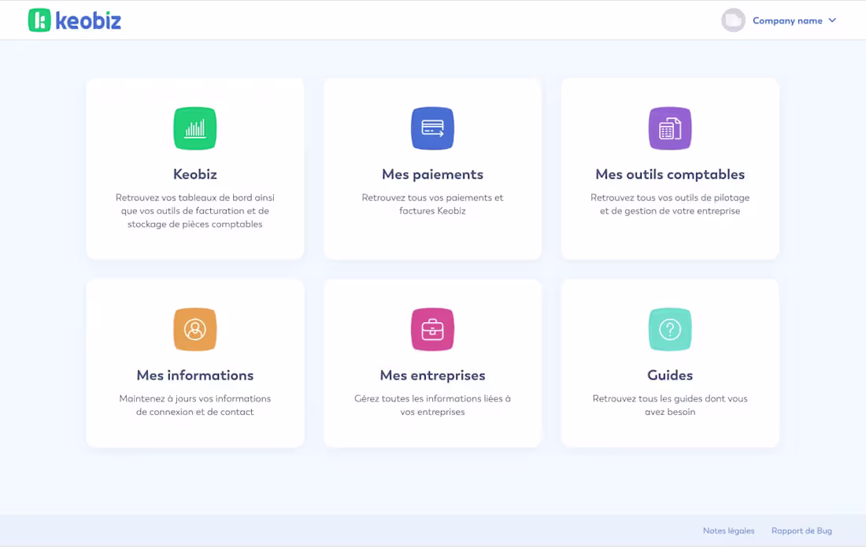Image resolution: width=866 pixels, height=547 pixels.
Task: Open the Mes entreprises card
Action: [x=432, y=363]
